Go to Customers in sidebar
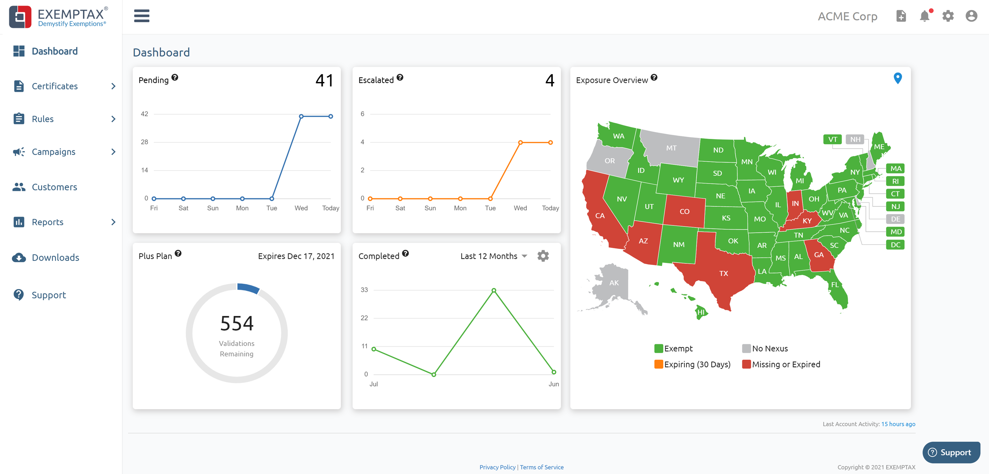989x474 pixels. click(54, 187)
